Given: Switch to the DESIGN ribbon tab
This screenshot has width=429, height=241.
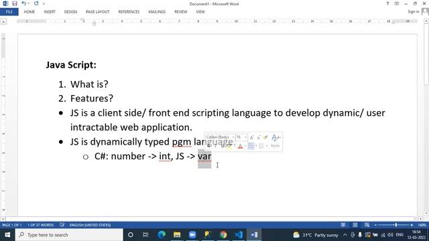Looking at the screenshot, I should [70, 12].
